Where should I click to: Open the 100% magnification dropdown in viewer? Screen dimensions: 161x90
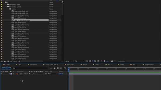69,61
